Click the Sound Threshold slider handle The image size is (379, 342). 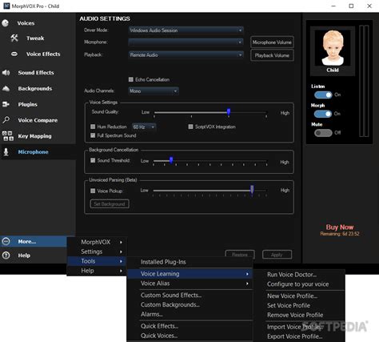(x=171, y=160)
